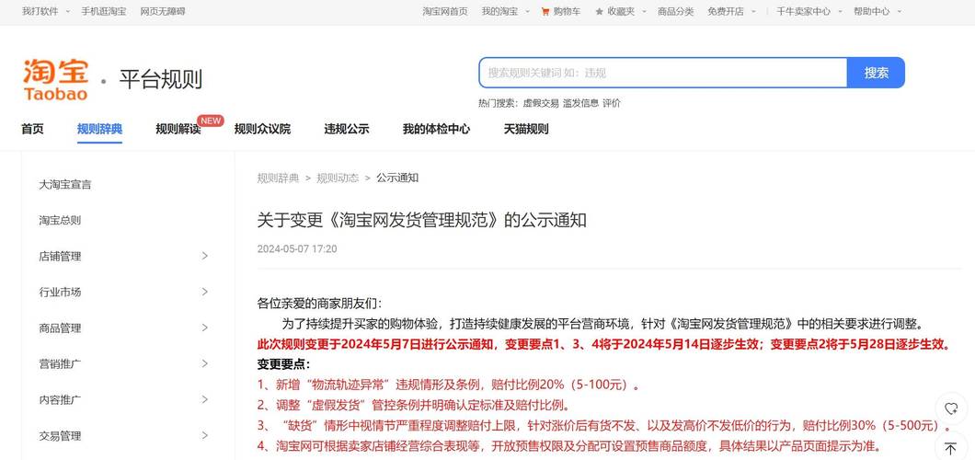Expand 店铺管理 sidebar chevron

204,256
